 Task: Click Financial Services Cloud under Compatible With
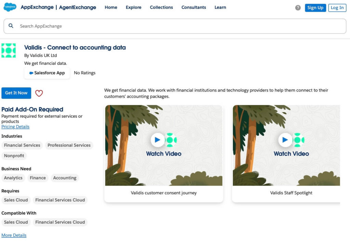click(60, 222)
